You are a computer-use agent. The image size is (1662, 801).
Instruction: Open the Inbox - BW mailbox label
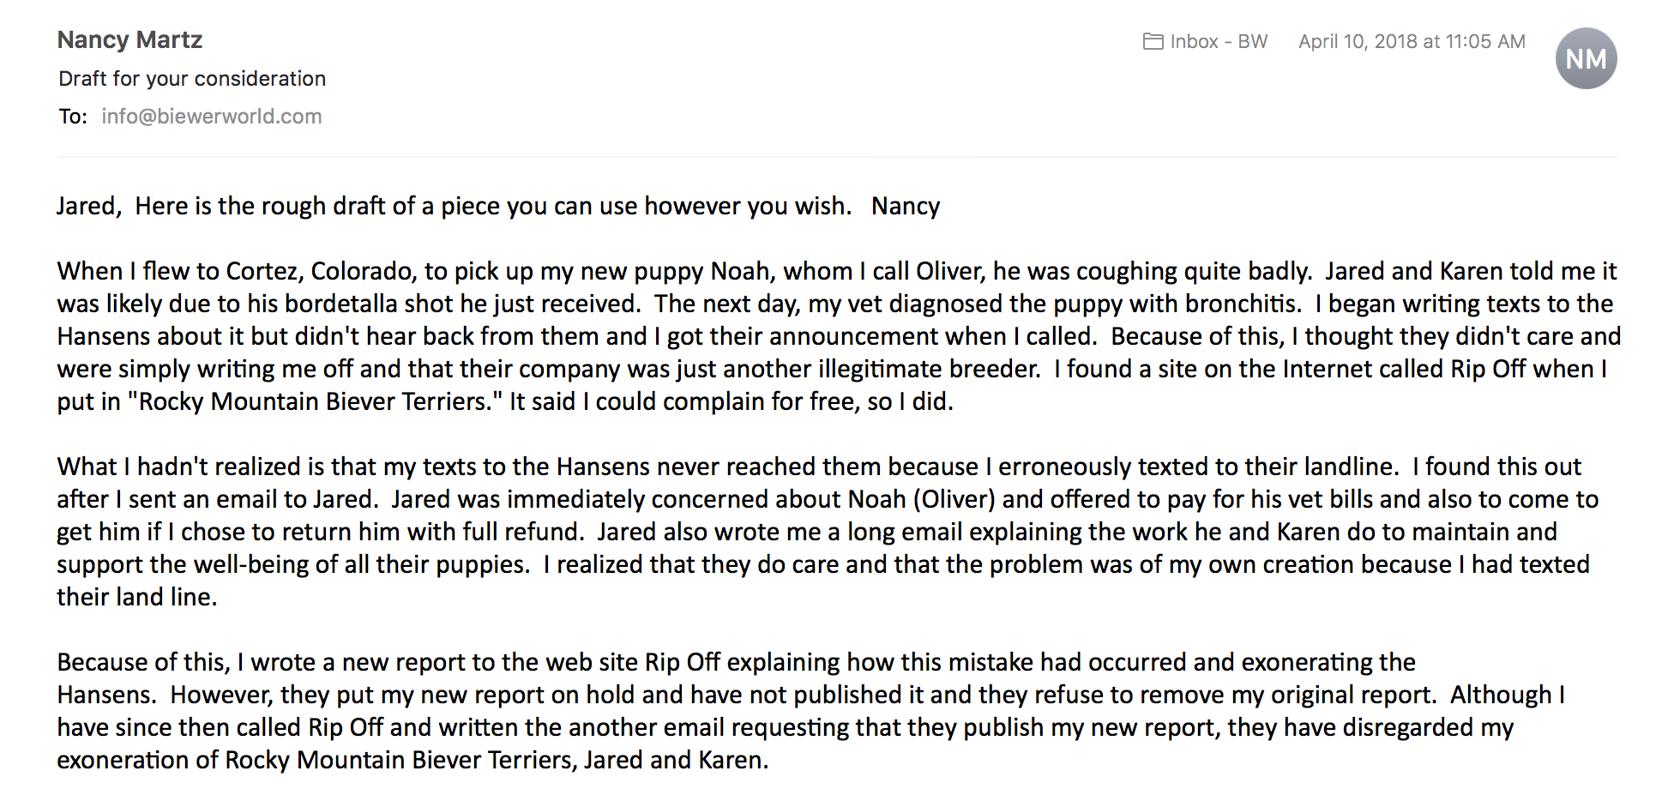point(1219,41)
